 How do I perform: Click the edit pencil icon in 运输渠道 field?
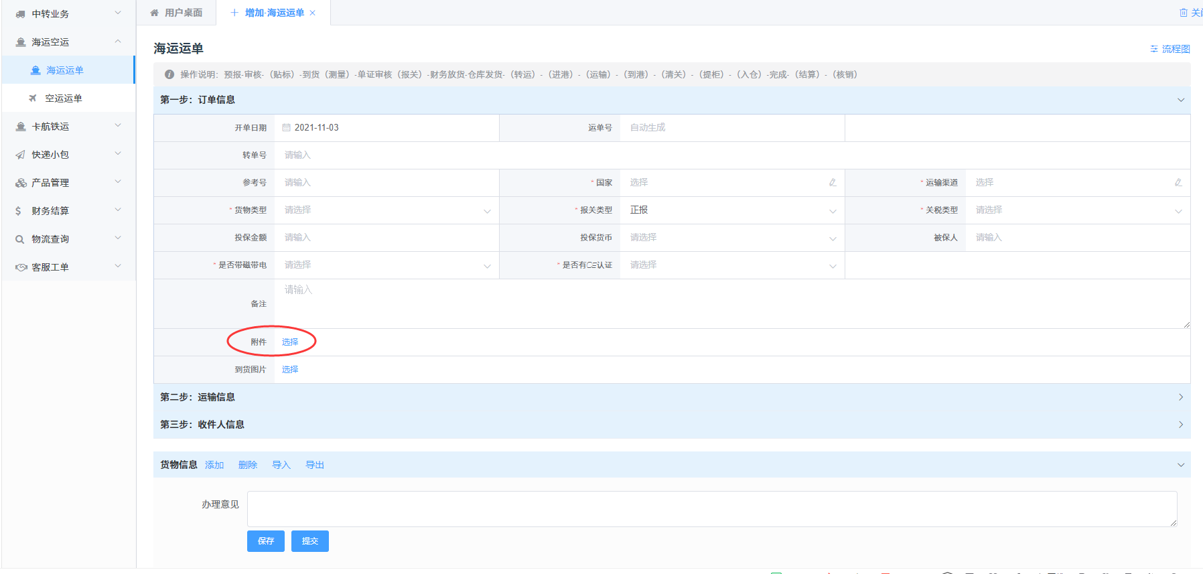1178,182
